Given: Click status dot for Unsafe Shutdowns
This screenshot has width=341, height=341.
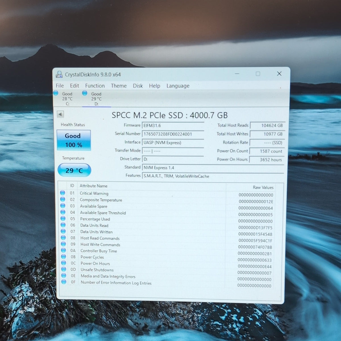Looking at the screenshot, I should (63, 269).
